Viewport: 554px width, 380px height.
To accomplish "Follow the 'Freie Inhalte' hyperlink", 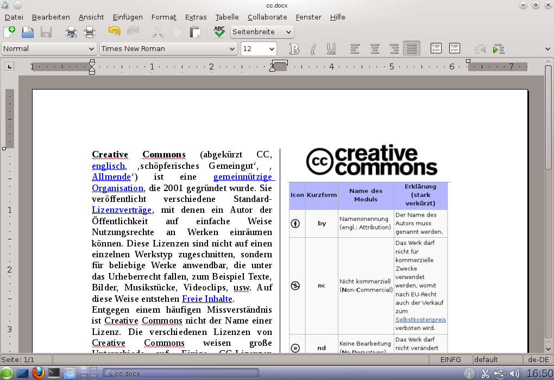I will 207,299.
